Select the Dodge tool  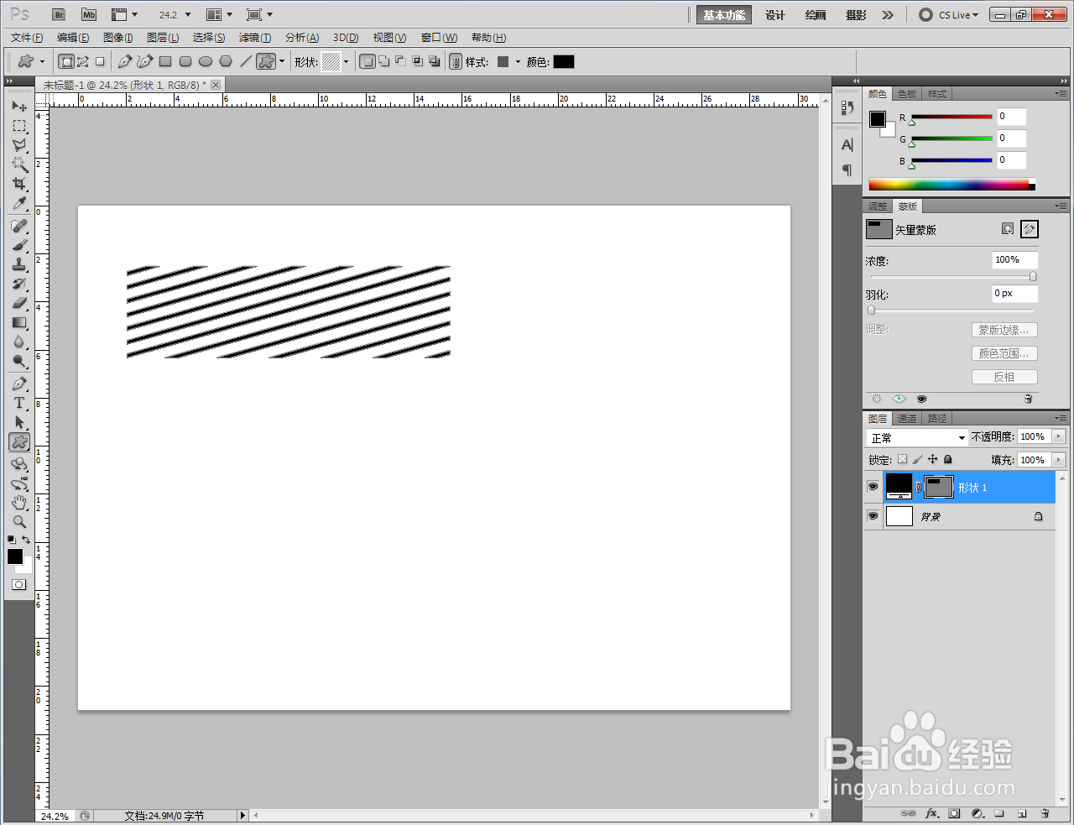coord(19,361)
